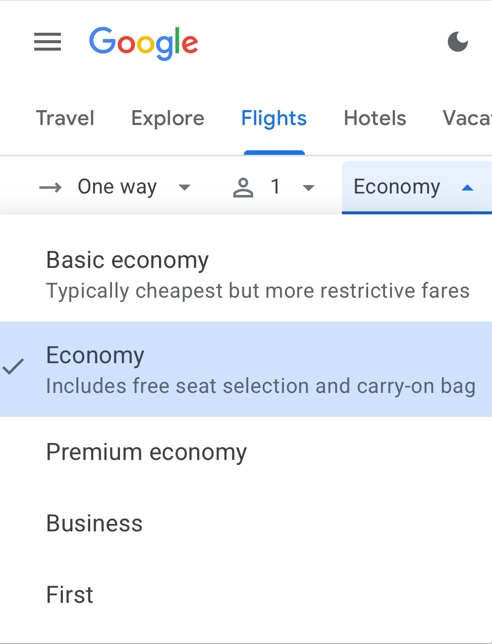
Task: Open the Explore tab
Action: [167, 119]
